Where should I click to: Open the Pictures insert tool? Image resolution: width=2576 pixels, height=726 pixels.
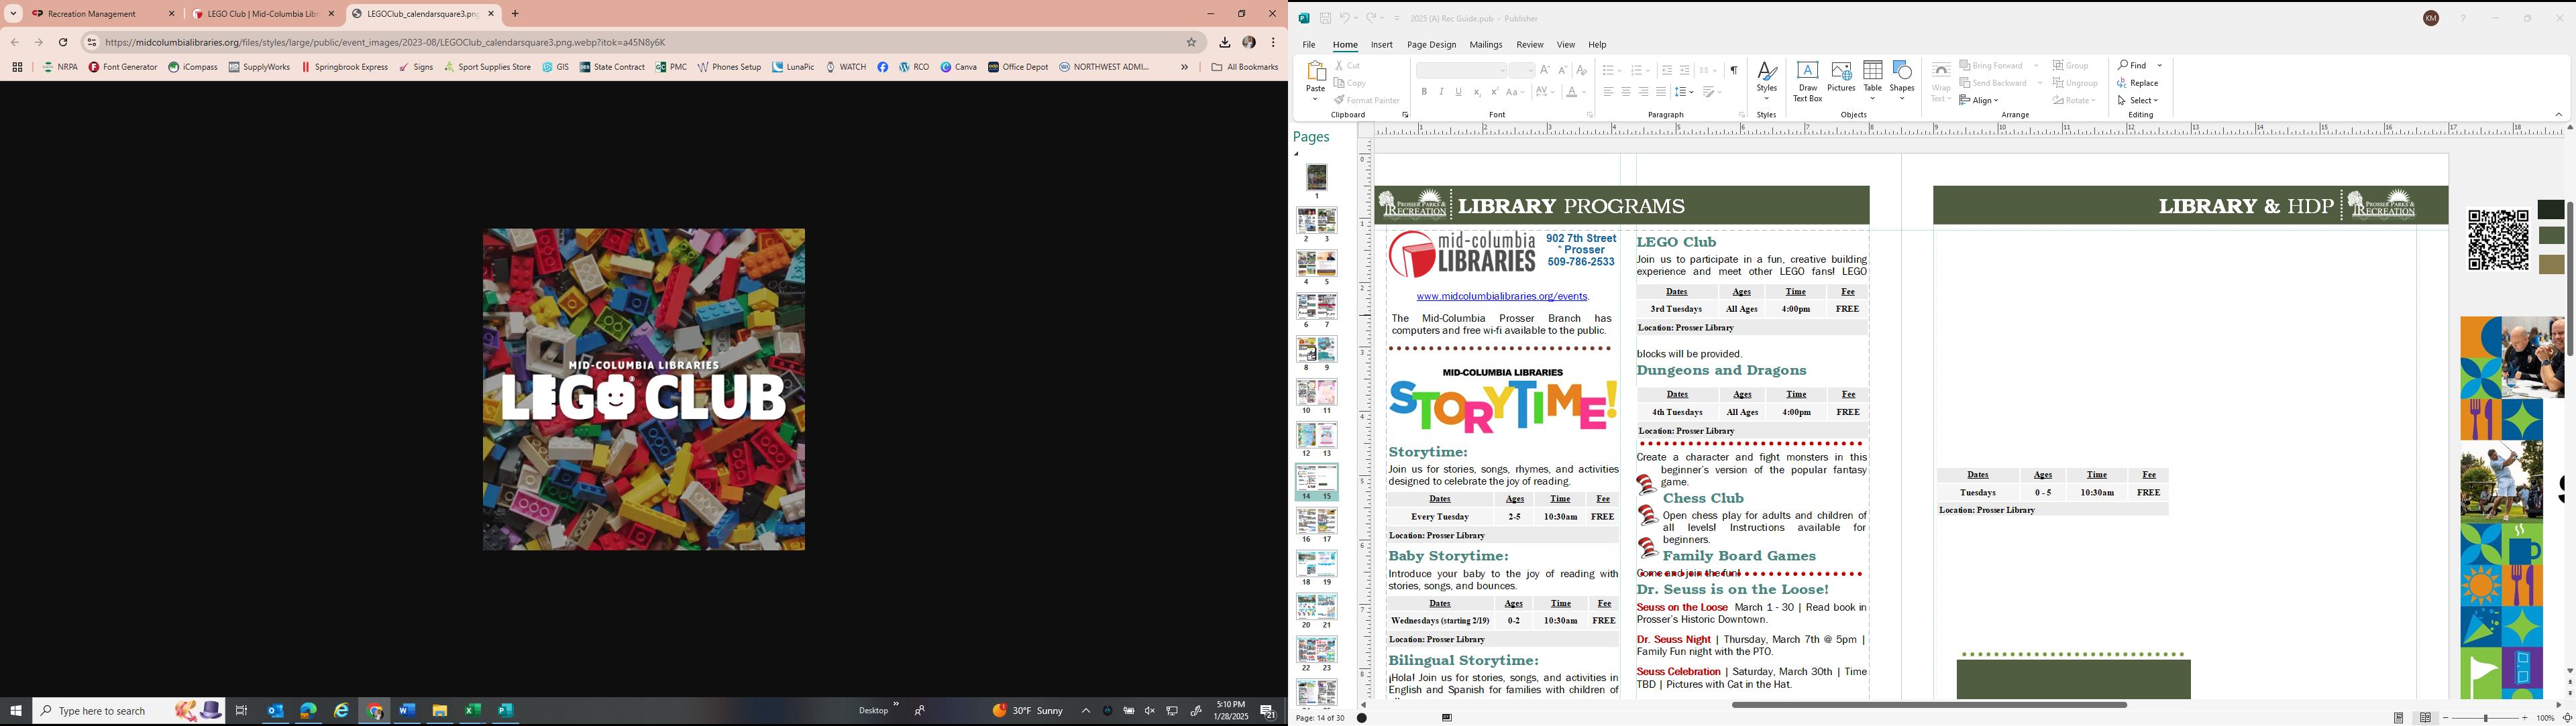[x=1841, y=78]
